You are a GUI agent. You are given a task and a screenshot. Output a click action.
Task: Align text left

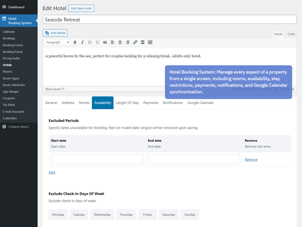point(113,42)
